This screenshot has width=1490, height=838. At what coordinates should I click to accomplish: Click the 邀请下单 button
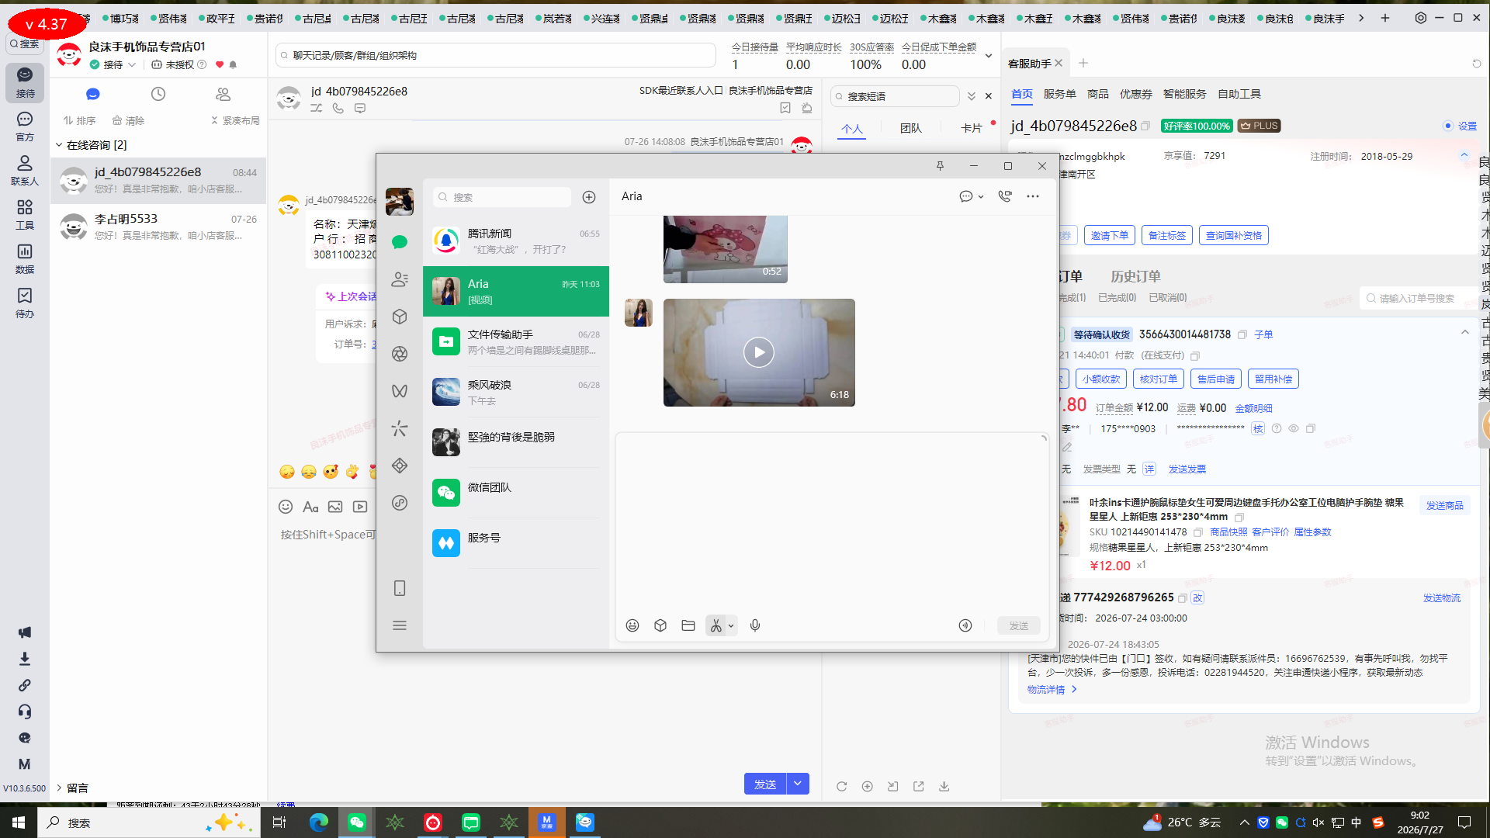(1110, 235)
